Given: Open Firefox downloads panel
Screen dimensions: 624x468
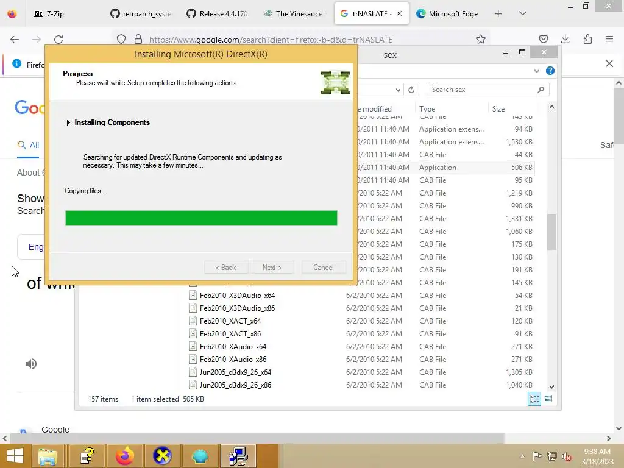Looking at the screenshot, I should (565, 39).
